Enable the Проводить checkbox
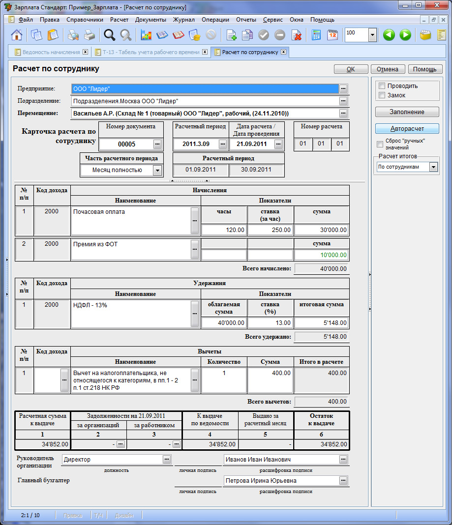 (382, 86)
